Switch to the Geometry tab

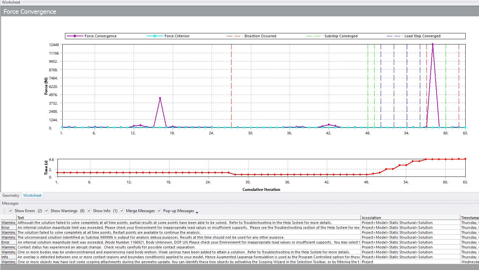(11, 195)
